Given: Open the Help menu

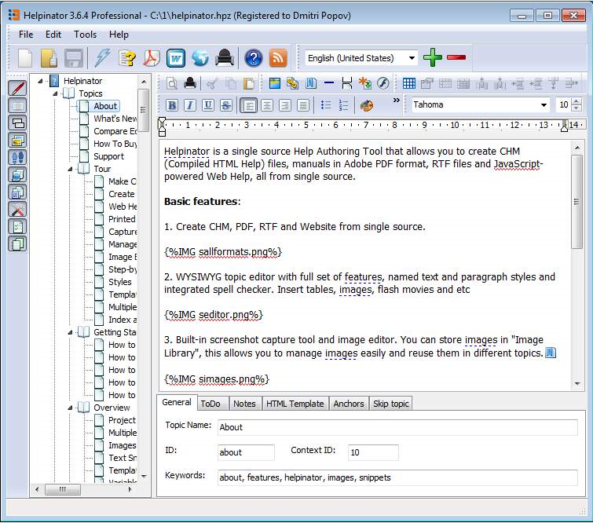Looking at the screenshot, I should click(119, 35).
